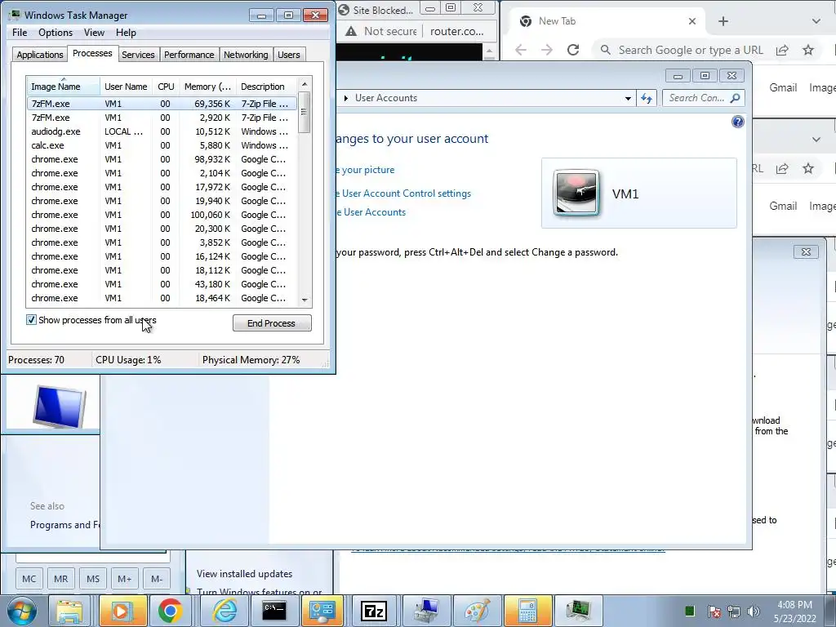The height and width of the screenshot is (627, 836).
Task: Bookmark page with upper Chrome star icon
Action: [808, 50]
